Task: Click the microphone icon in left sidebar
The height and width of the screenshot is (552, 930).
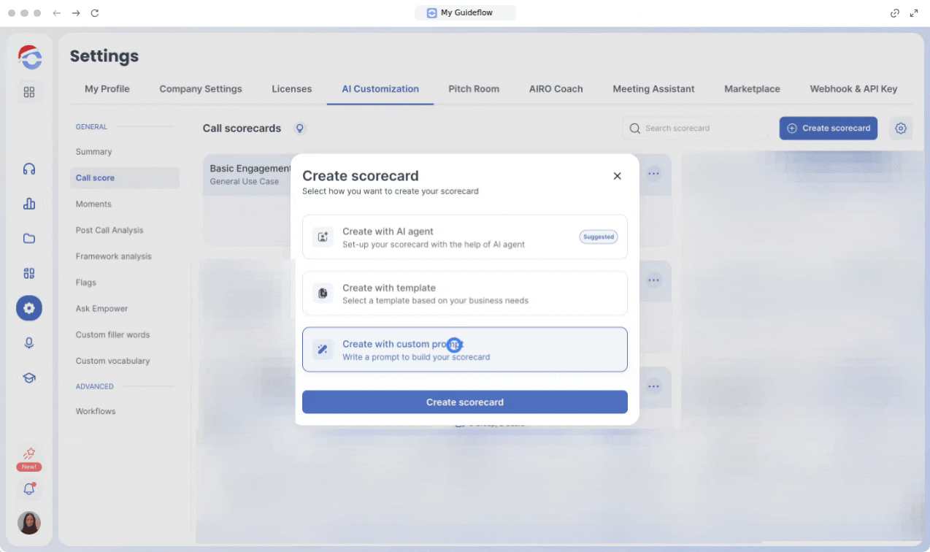Action: [x=29, y=342]
